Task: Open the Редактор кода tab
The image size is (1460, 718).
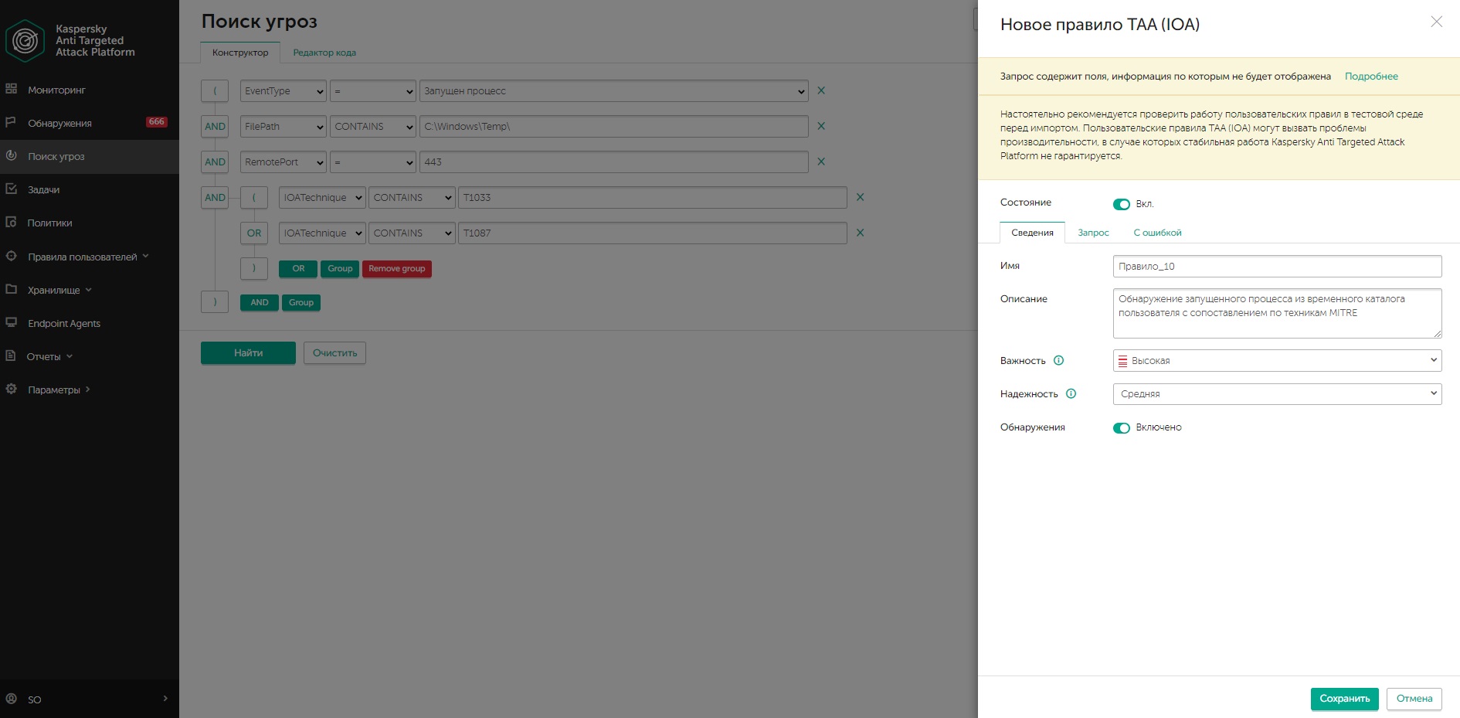Action: click(x=324, y=53)
